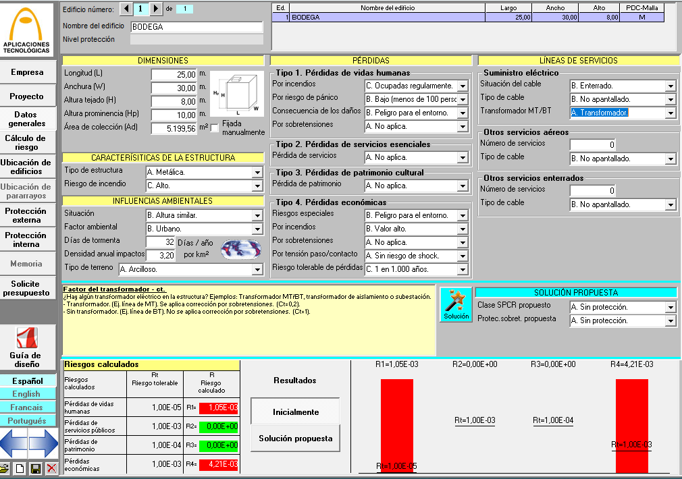Viewport: 682px width, 479px height.
Task: Go back using big blue left arrow
Action: click(14, 443)
